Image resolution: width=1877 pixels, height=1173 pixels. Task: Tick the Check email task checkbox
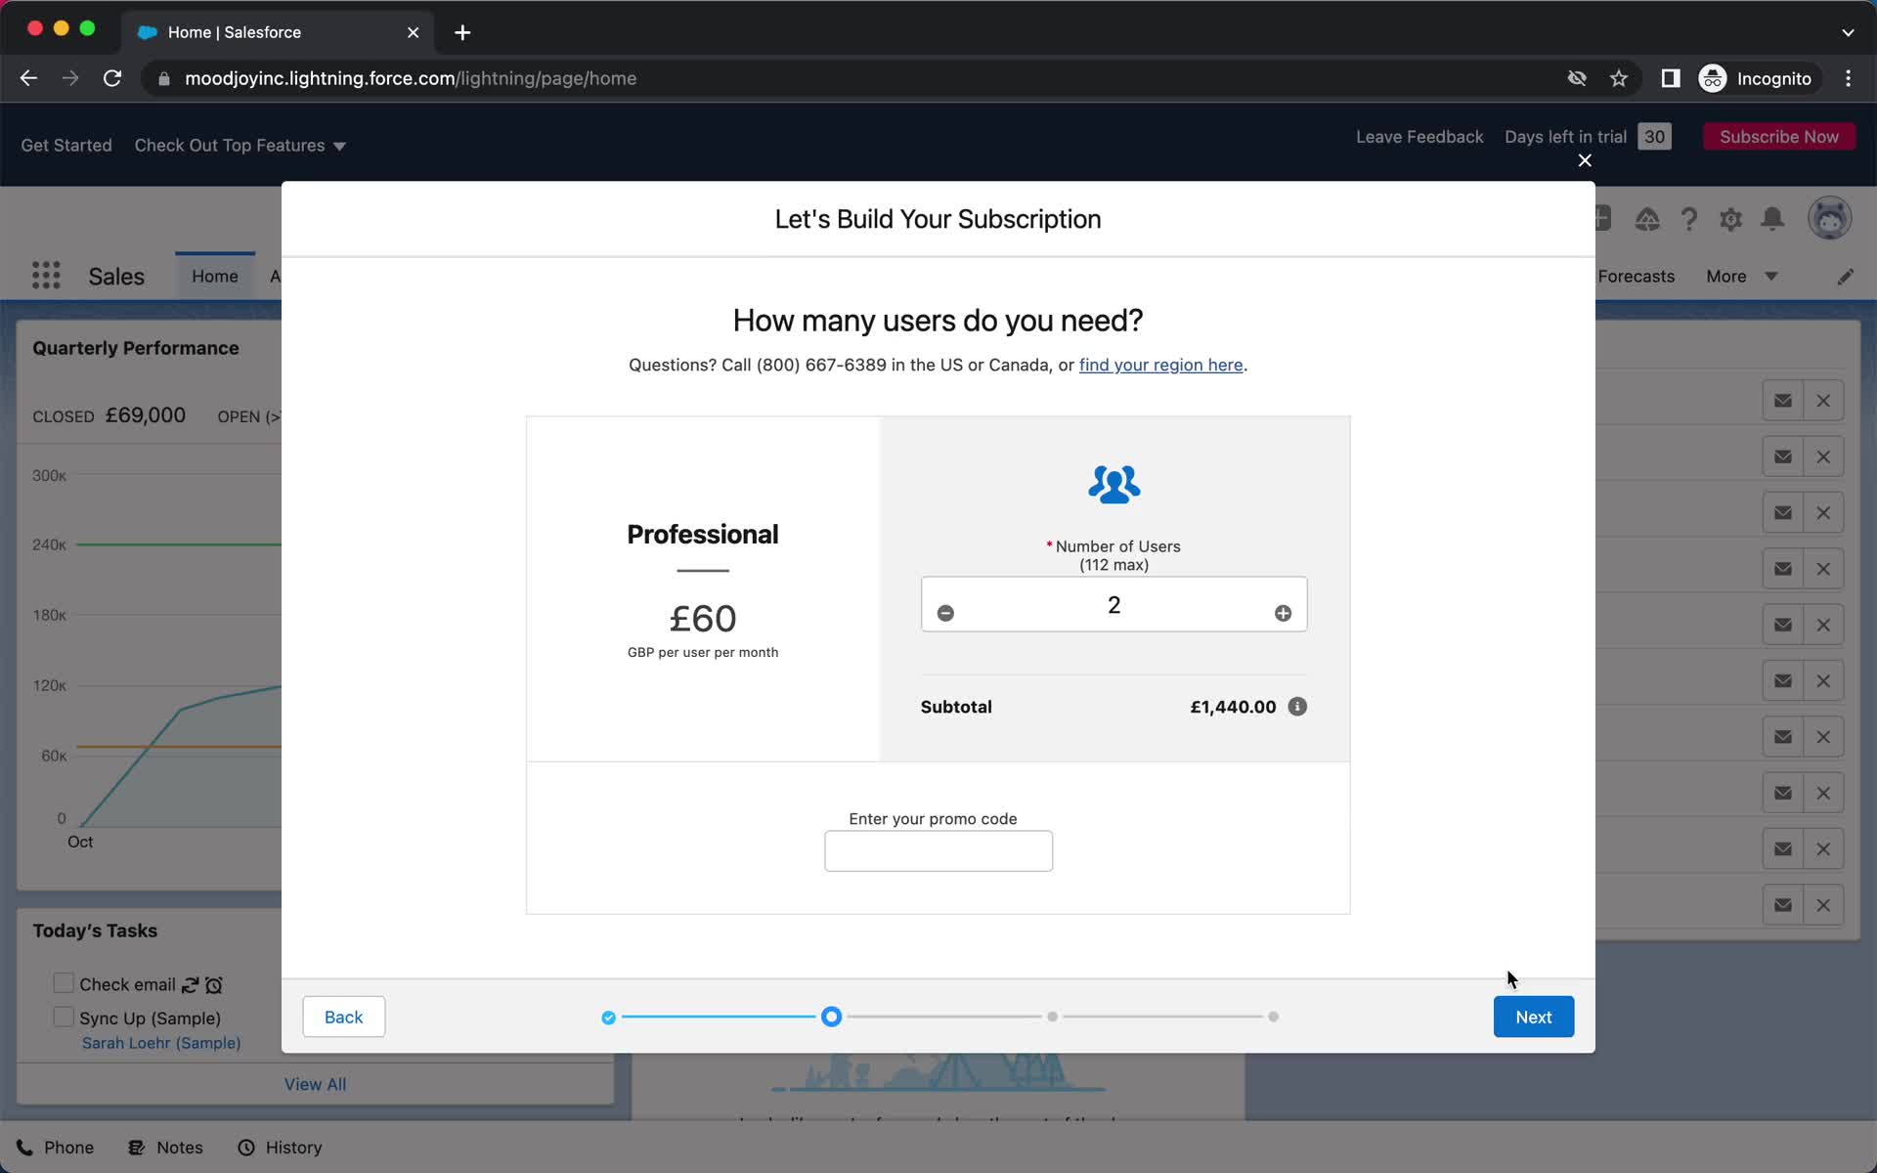click(x=64, y=983)
